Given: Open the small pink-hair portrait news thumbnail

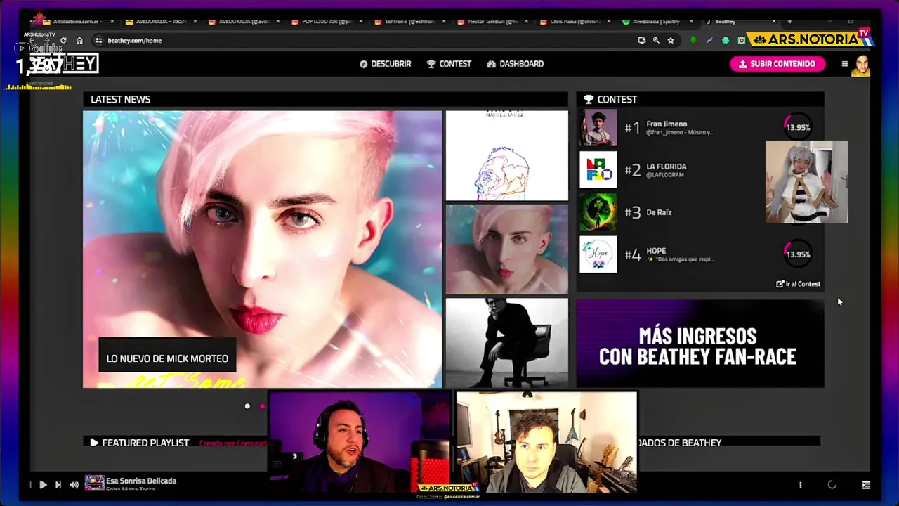Looking at the screenshot, I should tap(506, 249).
